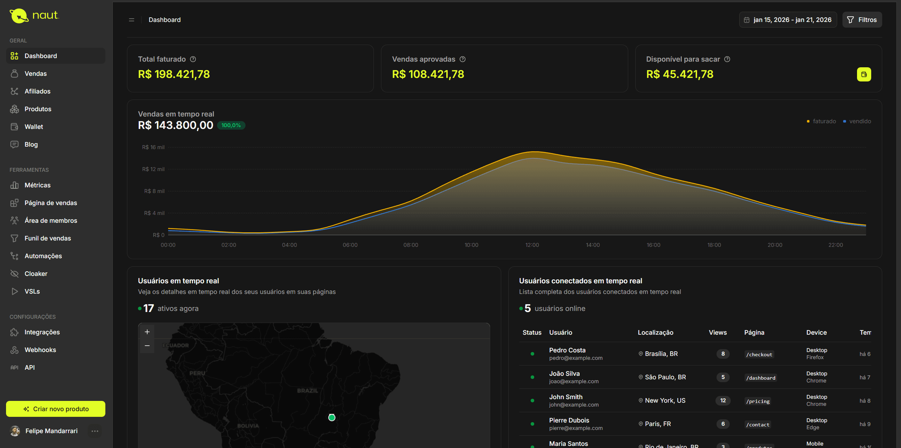Click info icon beside Vendas aprovadas
This screenshot has width=901, height=448.
tap(463, 59)
